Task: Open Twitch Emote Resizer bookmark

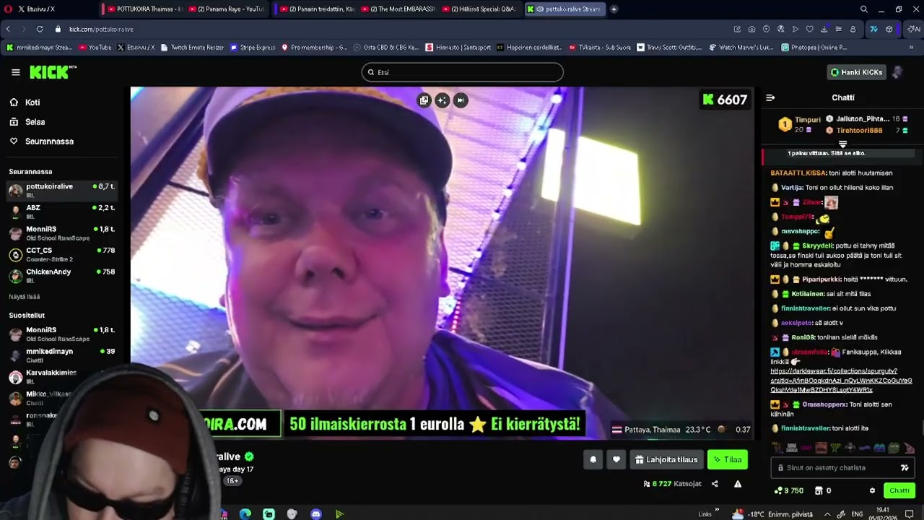Action: click(192, 47)
